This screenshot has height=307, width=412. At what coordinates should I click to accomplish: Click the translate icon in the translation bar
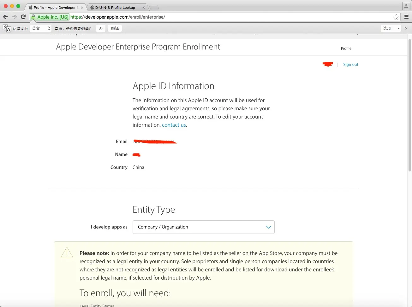pos(7,28)
